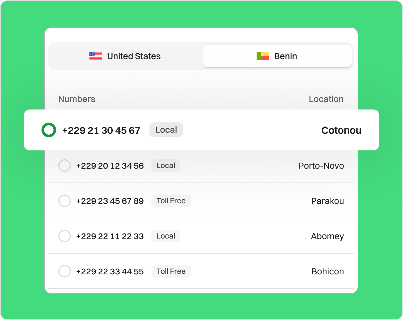Enable the +229 22 33 44 55 radio button
The height and width of the screenshot is (320, 403).
point(65,271)
